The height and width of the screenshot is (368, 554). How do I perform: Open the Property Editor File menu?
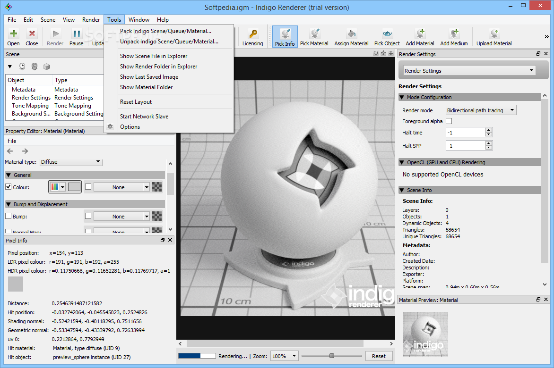tap(12, 141)
